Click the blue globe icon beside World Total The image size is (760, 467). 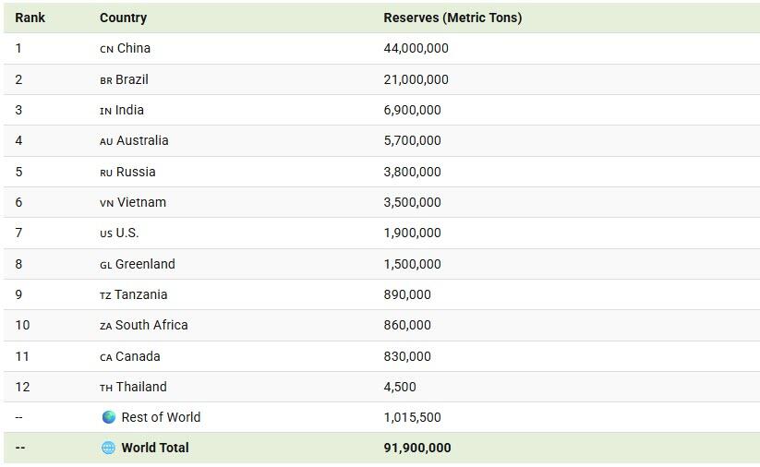[108, 448]
